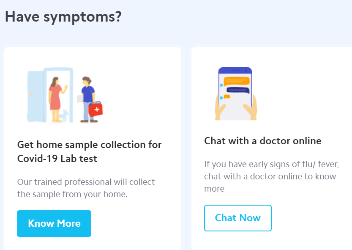The width and height of the screenshot is (352, 250).
Task: Click the white paper the man holds
Action: pyautogui.click(x=79, y=98)
